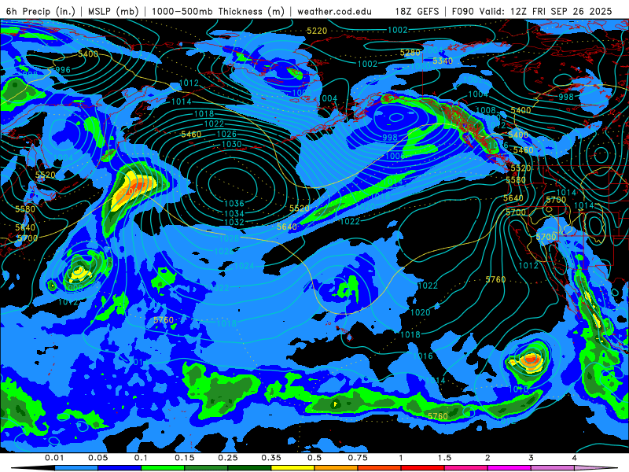Click the '0.15' legend label
The width and height of the screenshot is (629, 472).
click(185, 458)
